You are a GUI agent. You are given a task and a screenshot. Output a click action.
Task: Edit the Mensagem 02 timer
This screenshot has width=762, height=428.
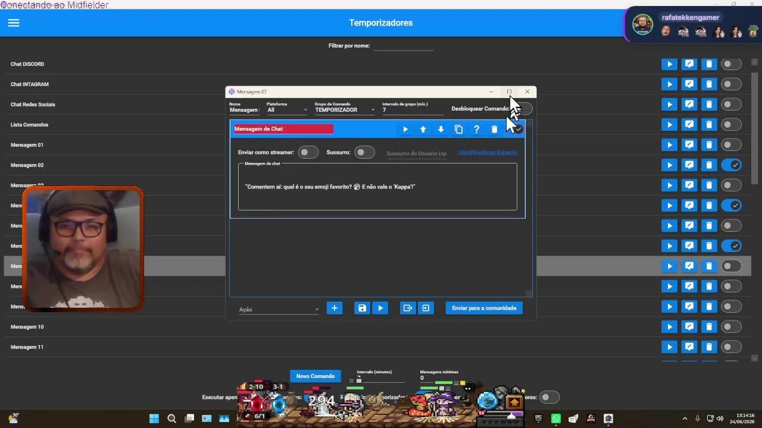click(x=689, y=165)
